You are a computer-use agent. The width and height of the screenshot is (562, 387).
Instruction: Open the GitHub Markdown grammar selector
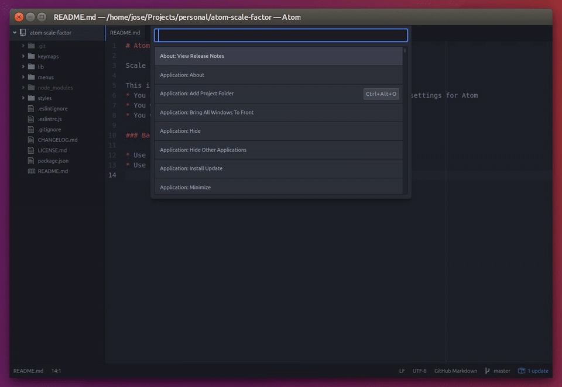point(455,371)
